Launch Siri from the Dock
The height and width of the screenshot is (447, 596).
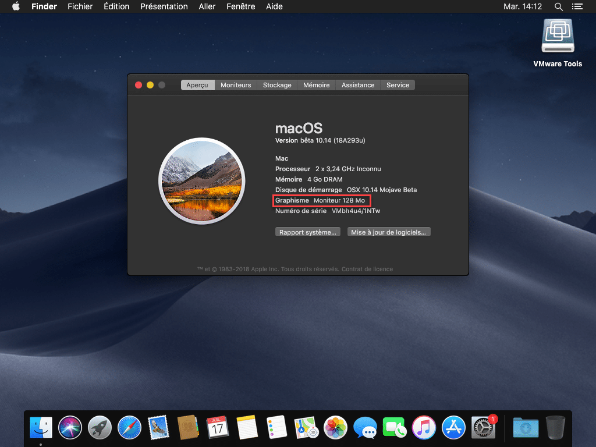70,427
